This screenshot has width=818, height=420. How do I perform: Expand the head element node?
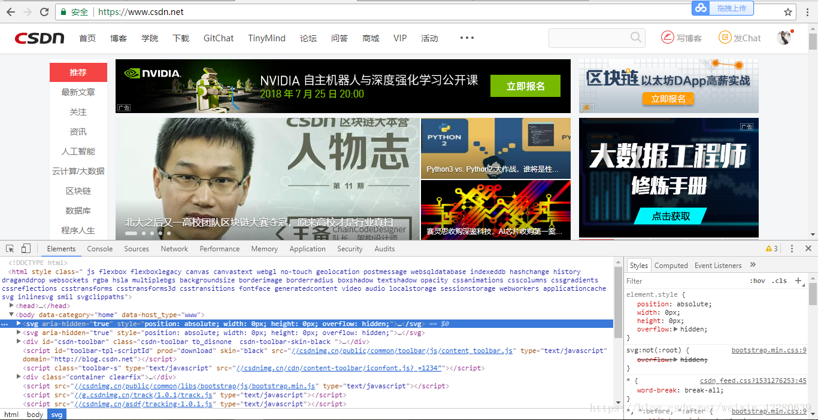click(x=11, y=306)
